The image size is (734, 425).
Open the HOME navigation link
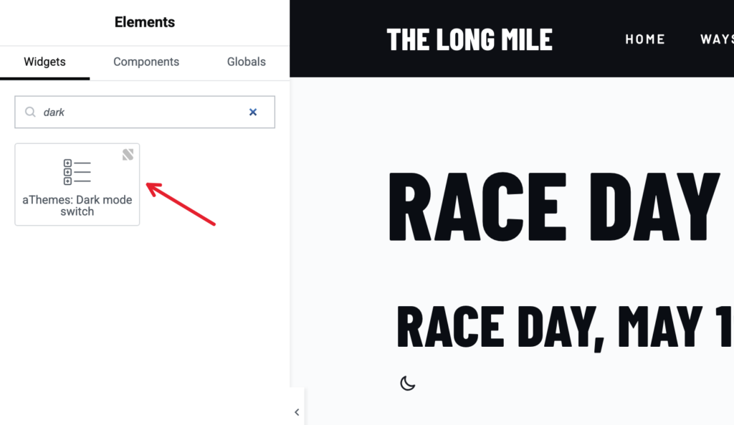tap(645, 39)
